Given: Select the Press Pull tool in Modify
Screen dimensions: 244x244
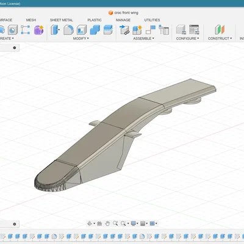Looking at the screenshot, I should click(55, 30).
